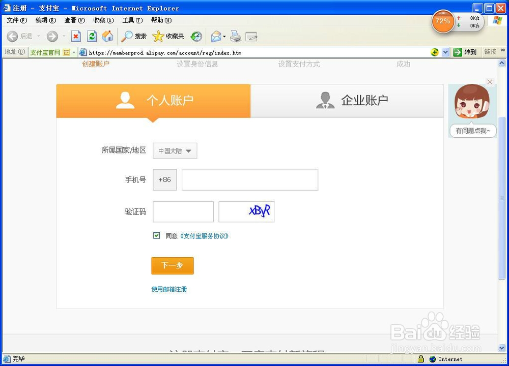509x366 pixels.
Task: Open 《支付宝服务协议》 link
Action: [x=204, y=236]
